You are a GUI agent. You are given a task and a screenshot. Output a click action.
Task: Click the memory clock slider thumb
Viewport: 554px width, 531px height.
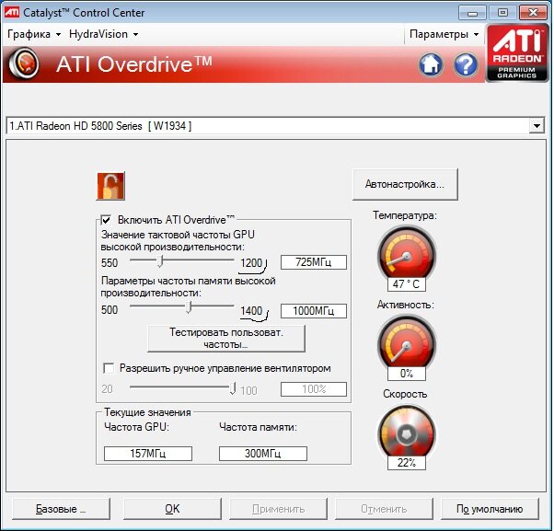(189, 307)
